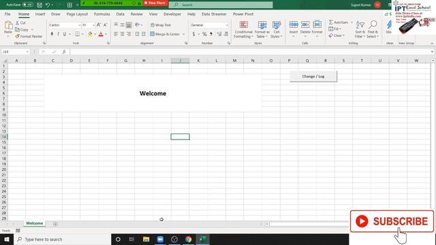Open Chrome from taskbar
Screen dimensions: 436x245
click(188, 239)
